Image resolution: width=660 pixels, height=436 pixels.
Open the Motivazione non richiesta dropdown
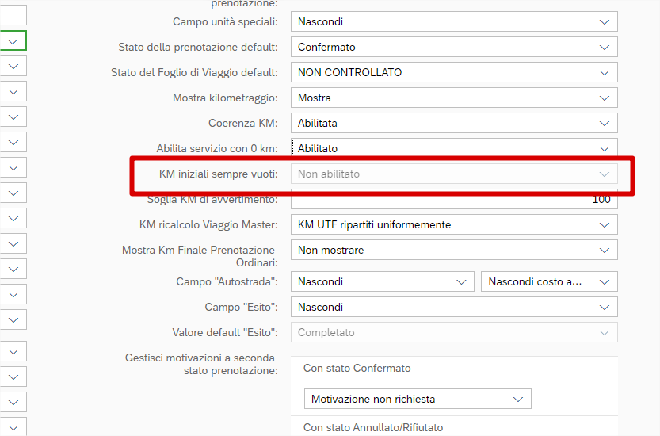[418, 399]
